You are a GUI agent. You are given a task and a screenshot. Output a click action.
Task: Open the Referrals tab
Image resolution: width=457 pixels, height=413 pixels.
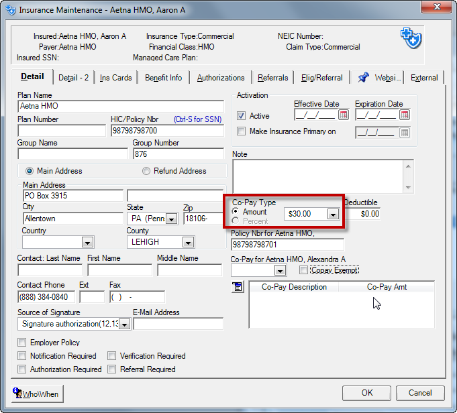pos(273,78)
